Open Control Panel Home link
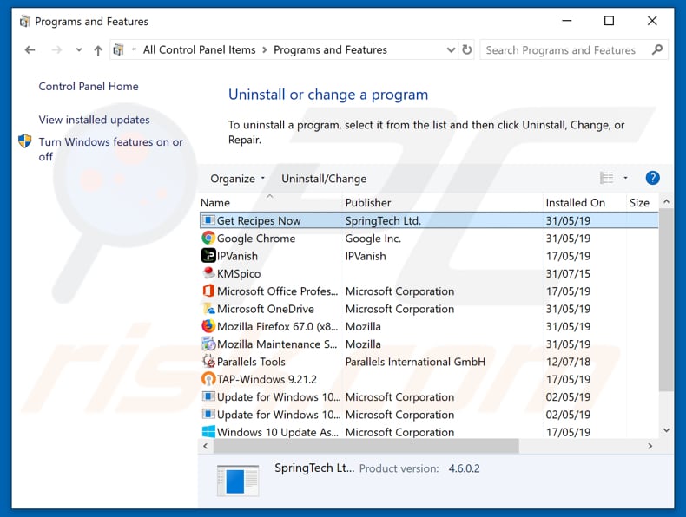This screenshot has height=517, width=686. (89, 87)
